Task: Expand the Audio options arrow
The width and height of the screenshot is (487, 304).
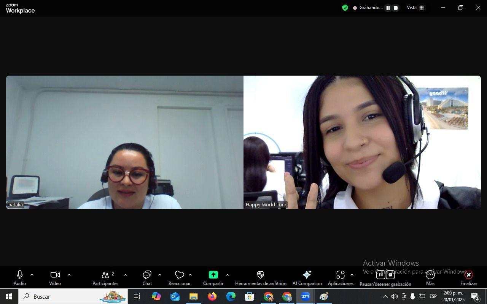Action: click(x=32, y=275)
